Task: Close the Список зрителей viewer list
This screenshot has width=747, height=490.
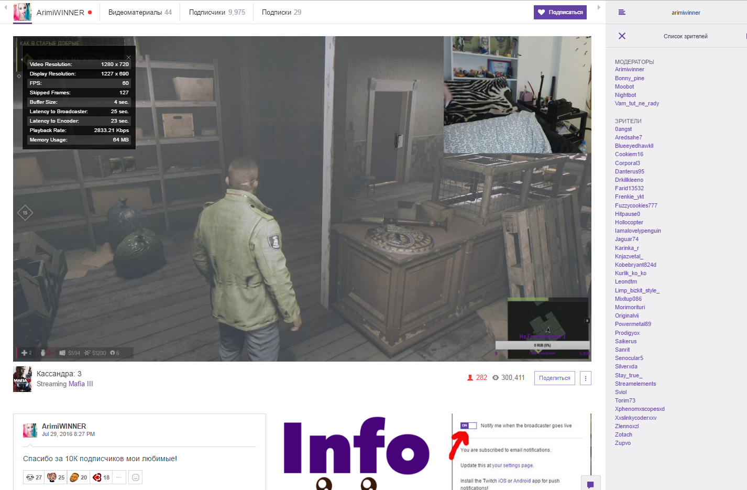Action: click(x=622, y=36)
